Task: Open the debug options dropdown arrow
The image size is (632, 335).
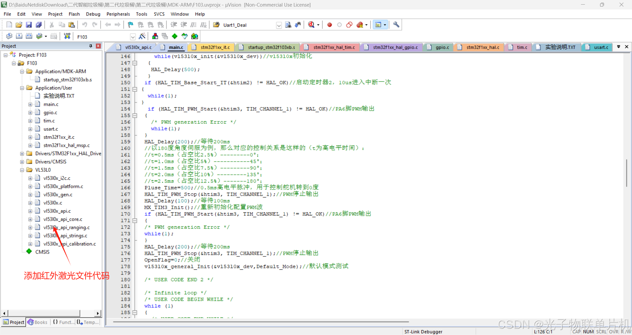Action: tap(318, 25)
